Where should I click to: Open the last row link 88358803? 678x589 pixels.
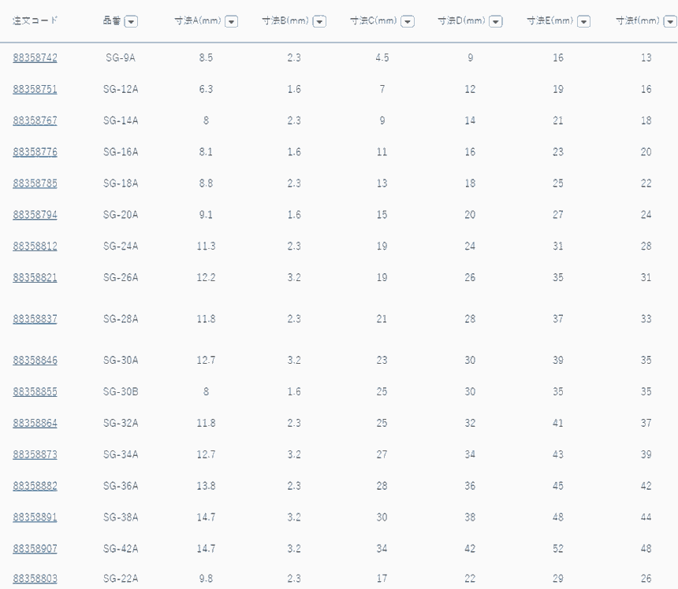[35, 579]
